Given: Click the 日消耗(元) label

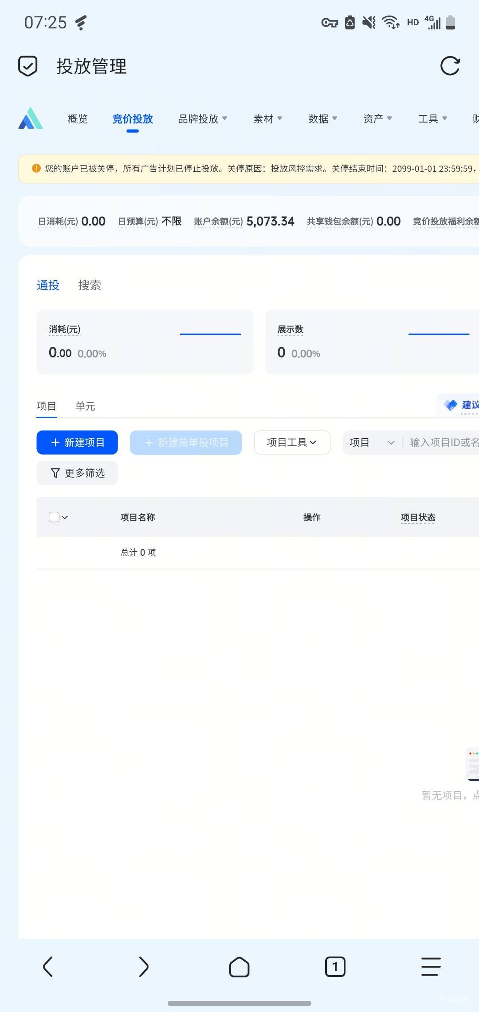Looking at the screenshot, I should [58, 221].
